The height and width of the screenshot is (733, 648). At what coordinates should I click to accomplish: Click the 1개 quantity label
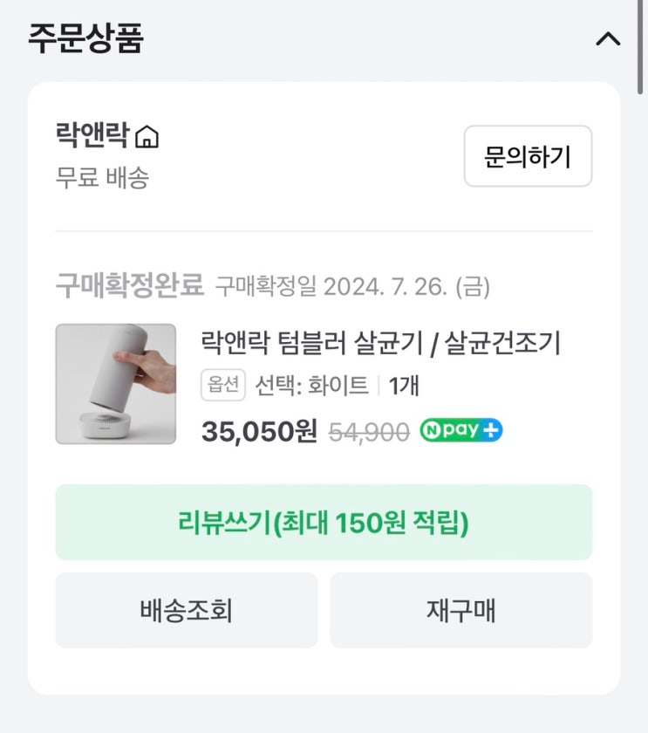[404, 386]
